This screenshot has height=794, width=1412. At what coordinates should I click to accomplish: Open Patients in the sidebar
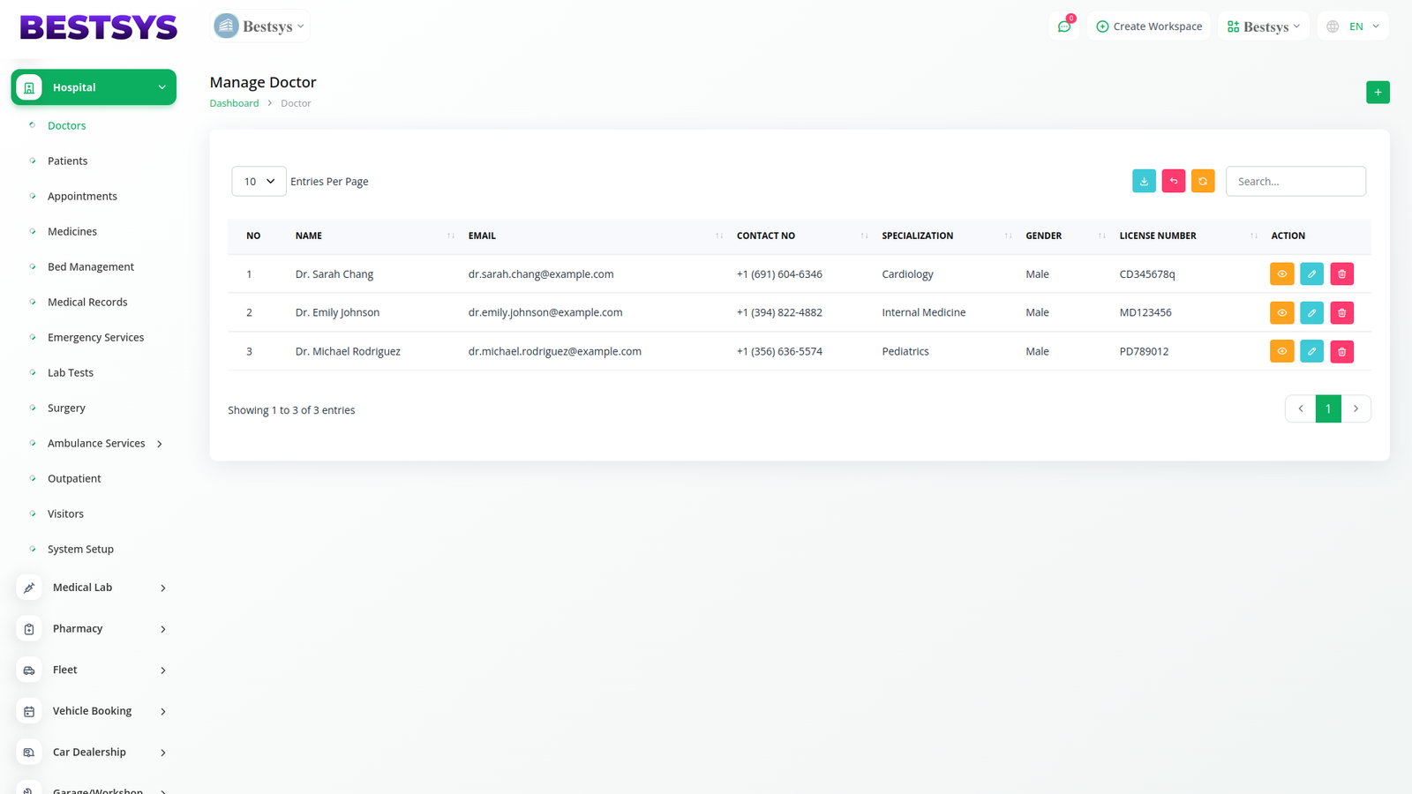point(67,161)
